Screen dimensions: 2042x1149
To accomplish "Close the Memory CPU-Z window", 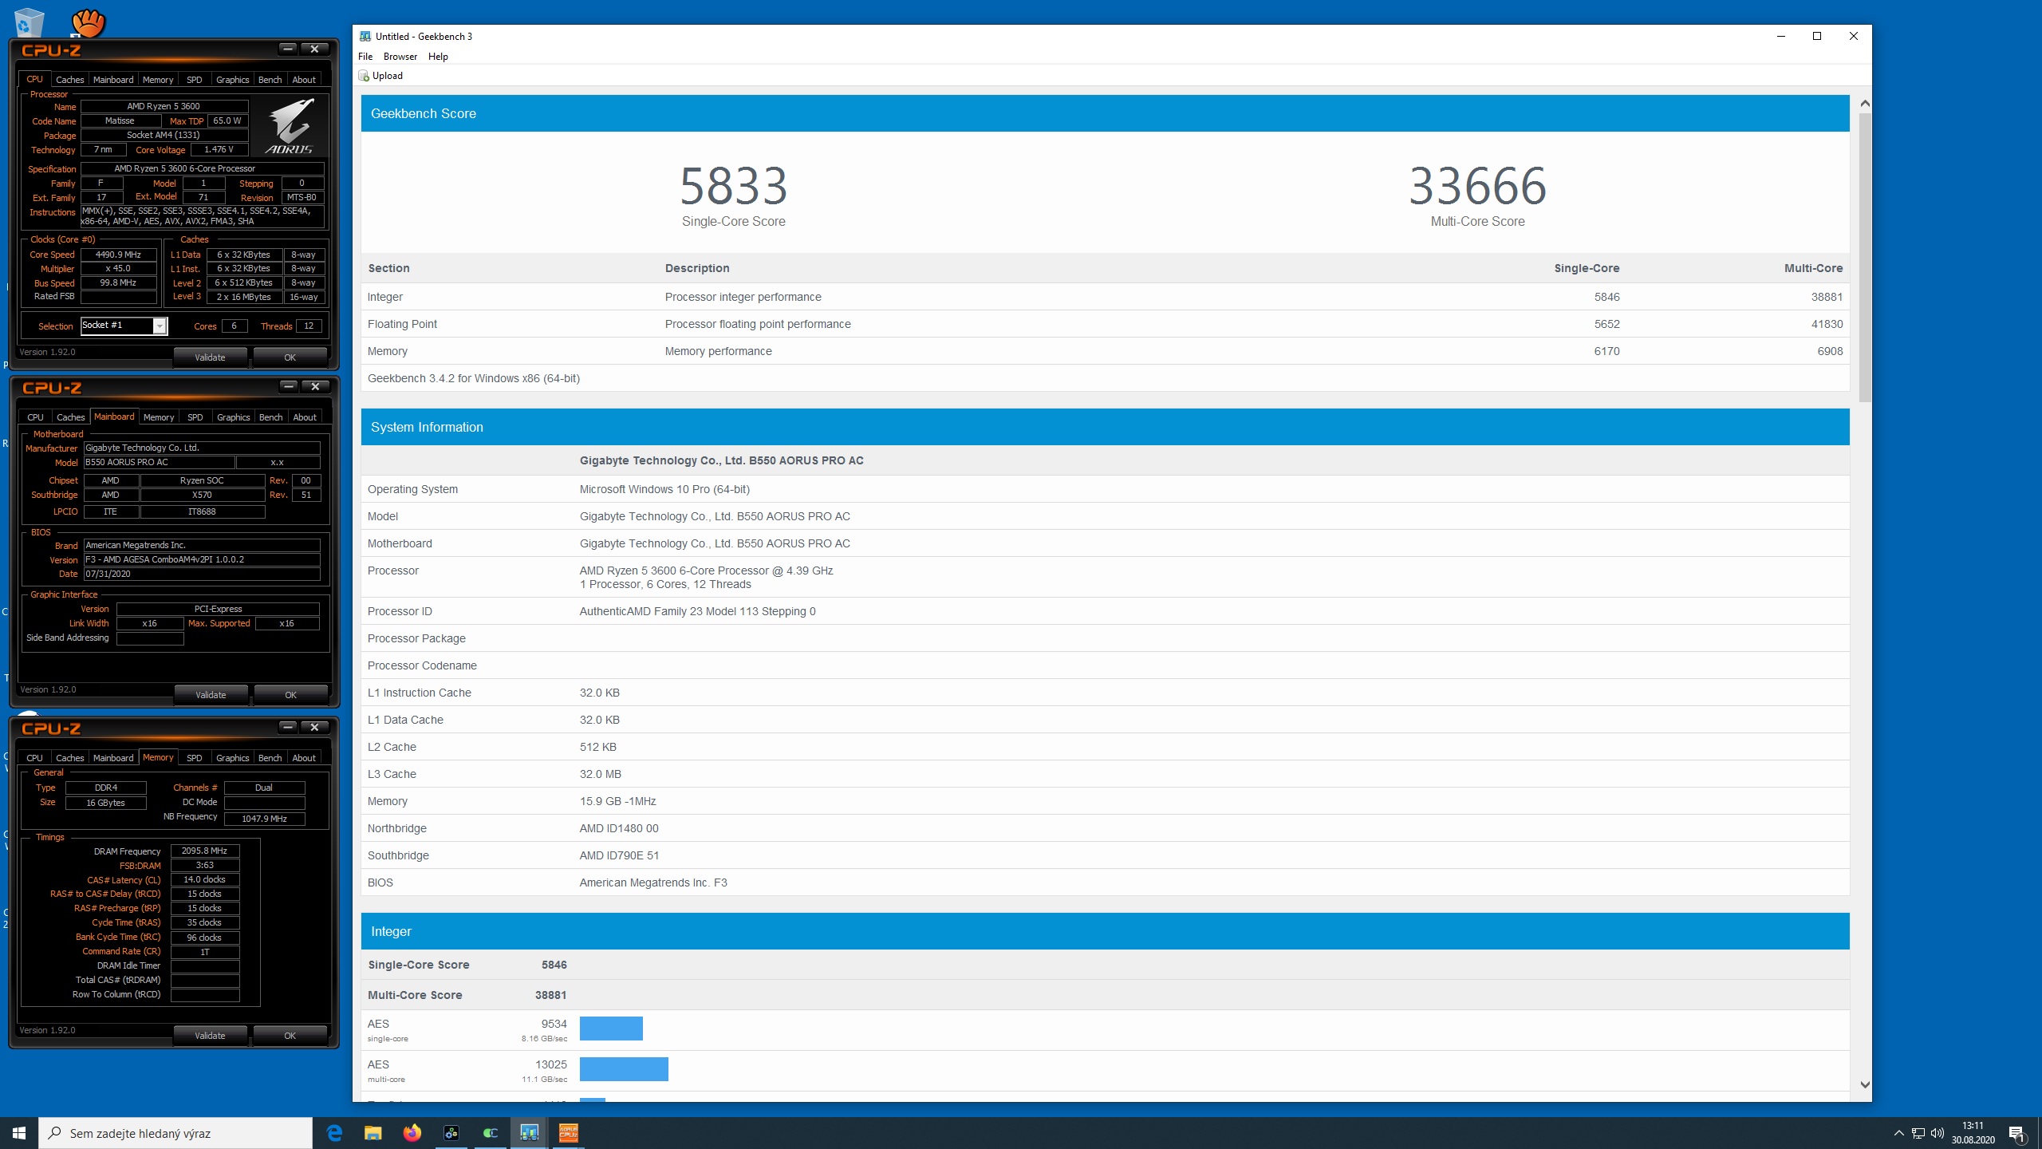I will point(315,727).
